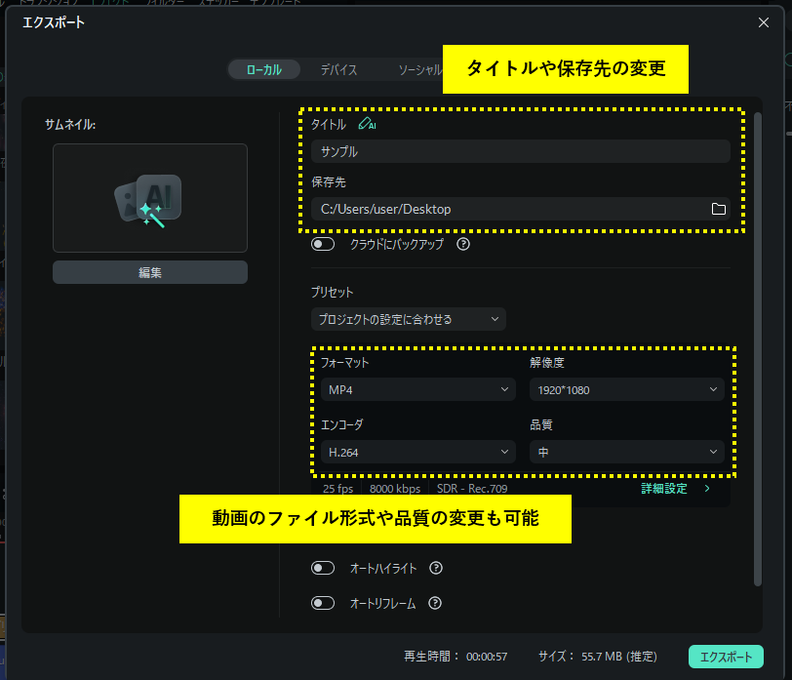The height and width of the screenshot is (680, 792).
Task: Select the ローカル tab
Action: click(264, 69)
